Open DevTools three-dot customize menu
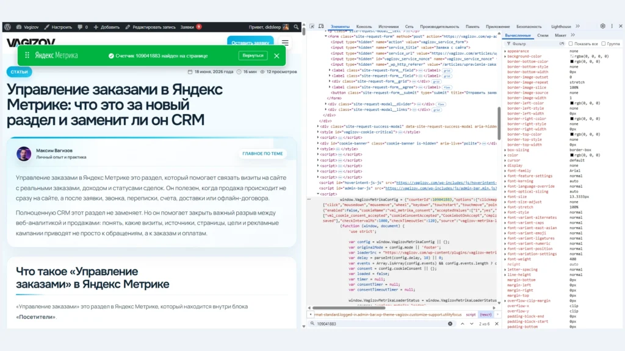Viewport: 625px width, 351px height. pos(612,26)
